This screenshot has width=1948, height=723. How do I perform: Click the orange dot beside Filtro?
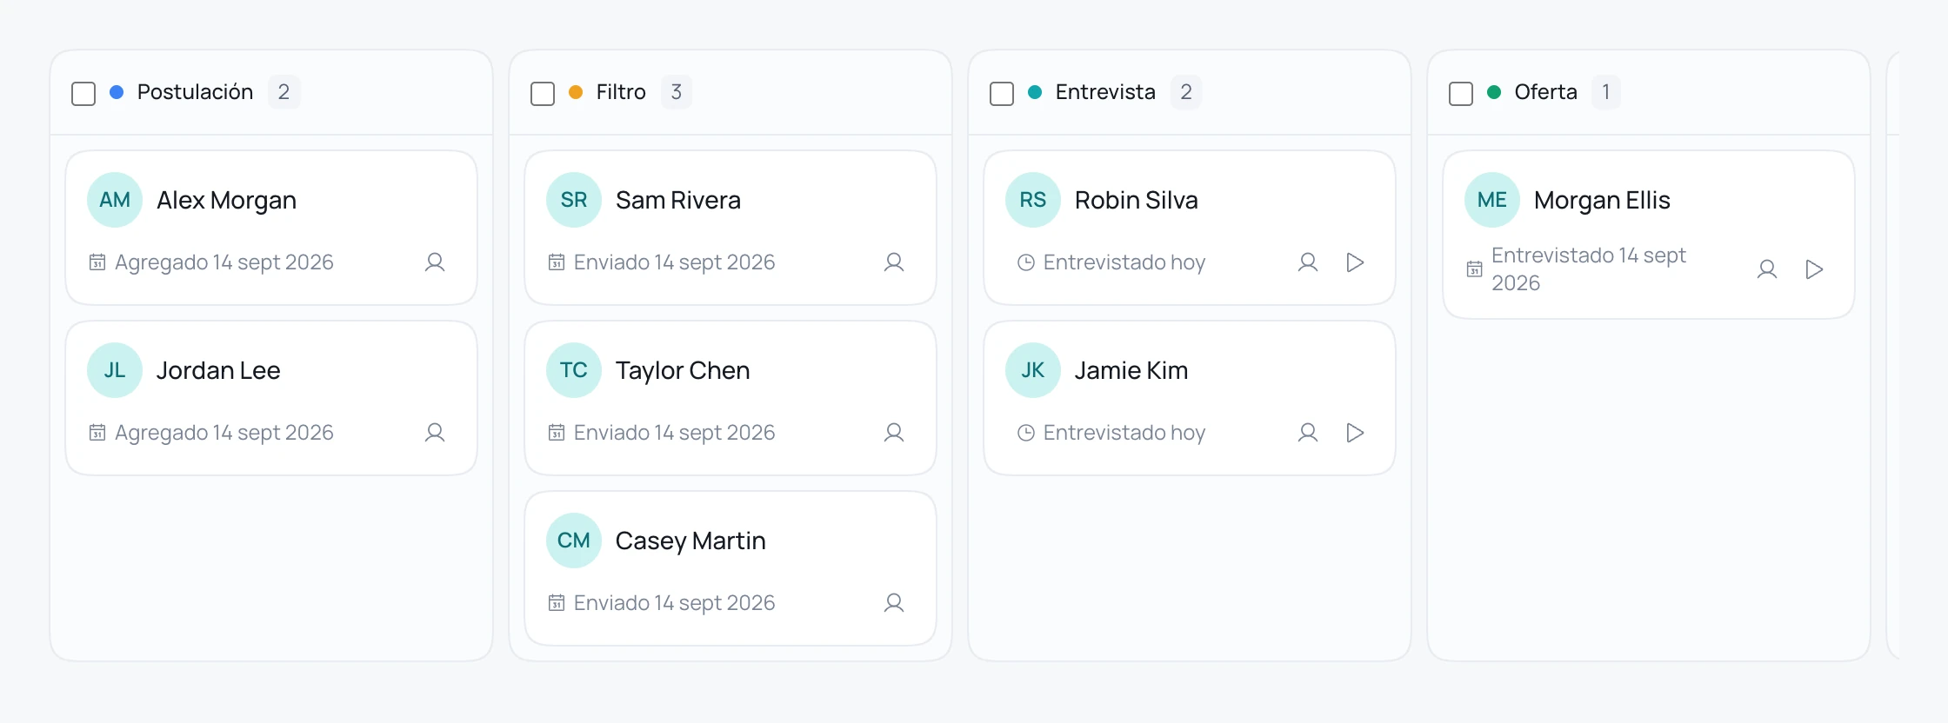click(x=576, y=92)
